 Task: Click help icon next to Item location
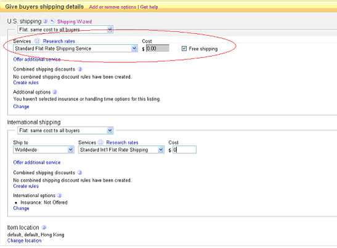click(x=44, y=228)
